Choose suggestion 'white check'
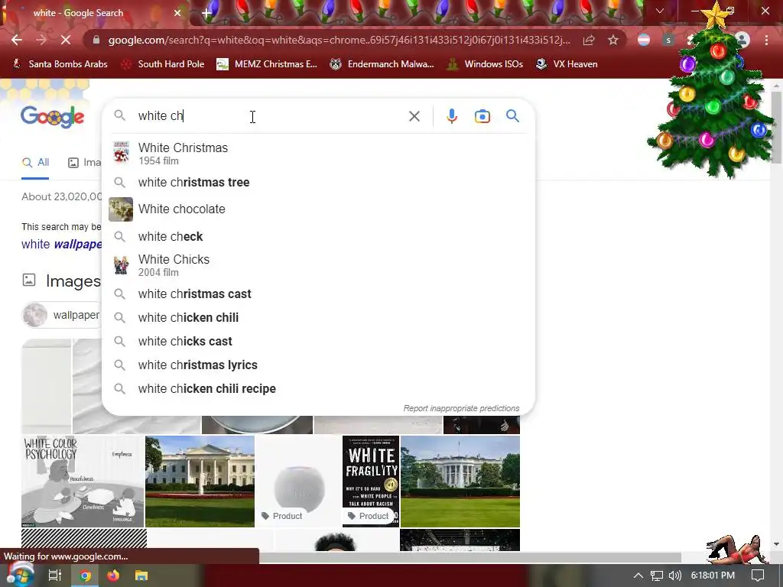Viewport: 783px width, 587px height. 318,237
